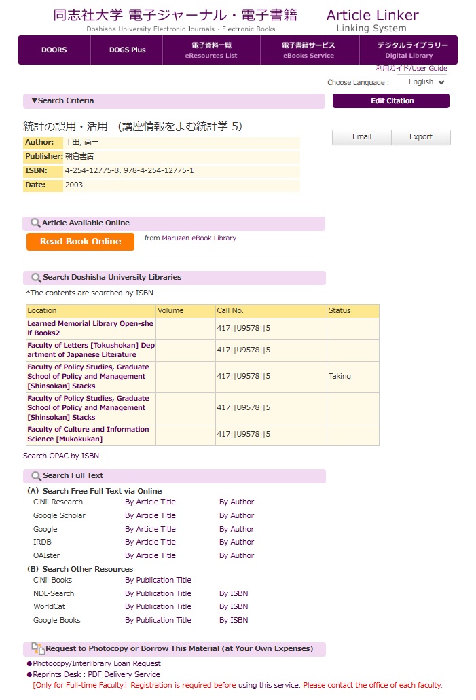Open the User Guide link

[x=411, y=69]
